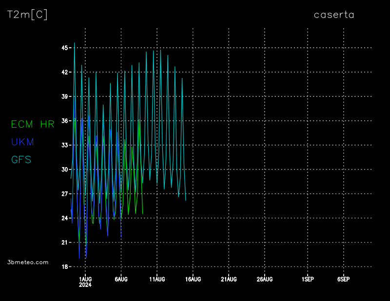Select the 26AUG date axis label
Viewport: 390px width, 301px height.
point(265,279)
